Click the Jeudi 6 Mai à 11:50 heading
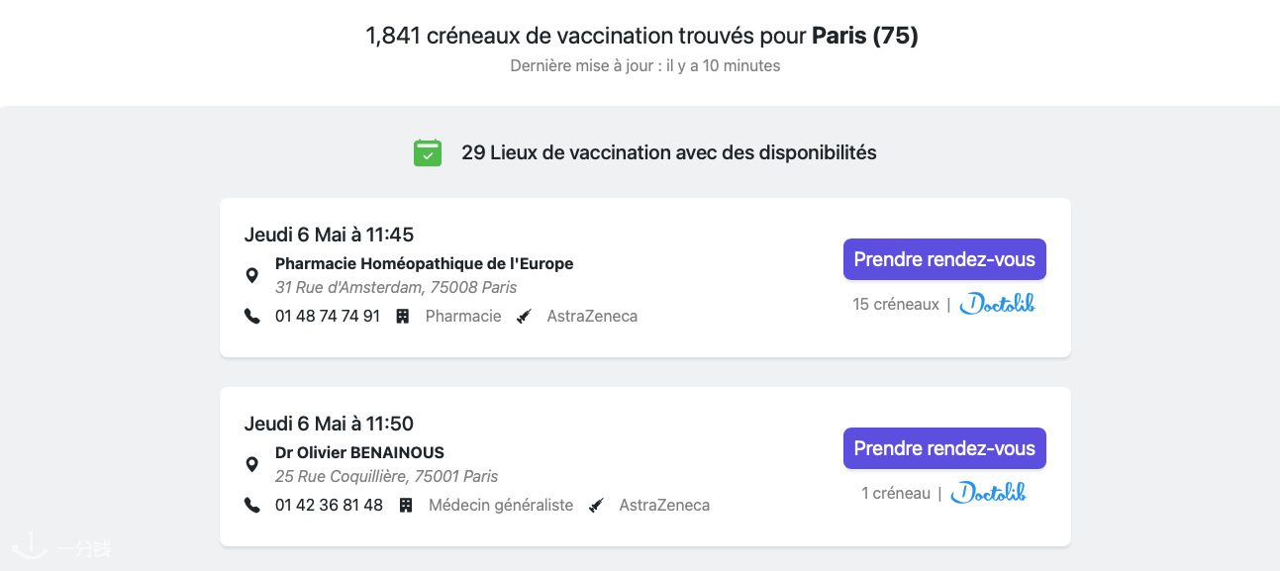 [329, 424]
